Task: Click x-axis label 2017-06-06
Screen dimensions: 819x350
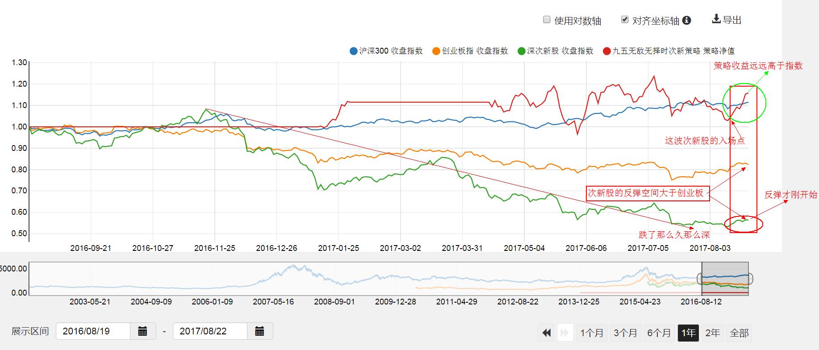Action: [586, 248]
